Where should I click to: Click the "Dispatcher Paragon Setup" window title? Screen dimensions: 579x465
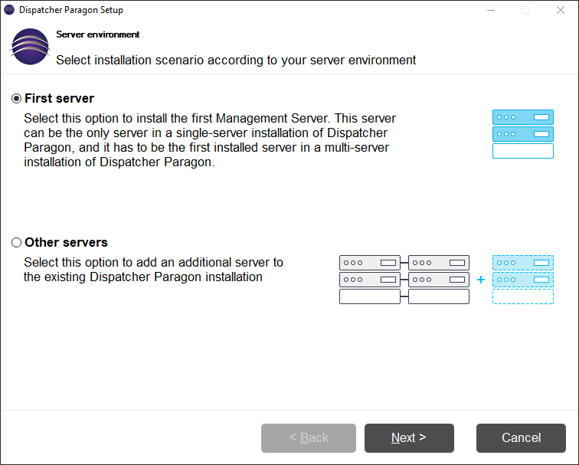click(x=70, y=10)
